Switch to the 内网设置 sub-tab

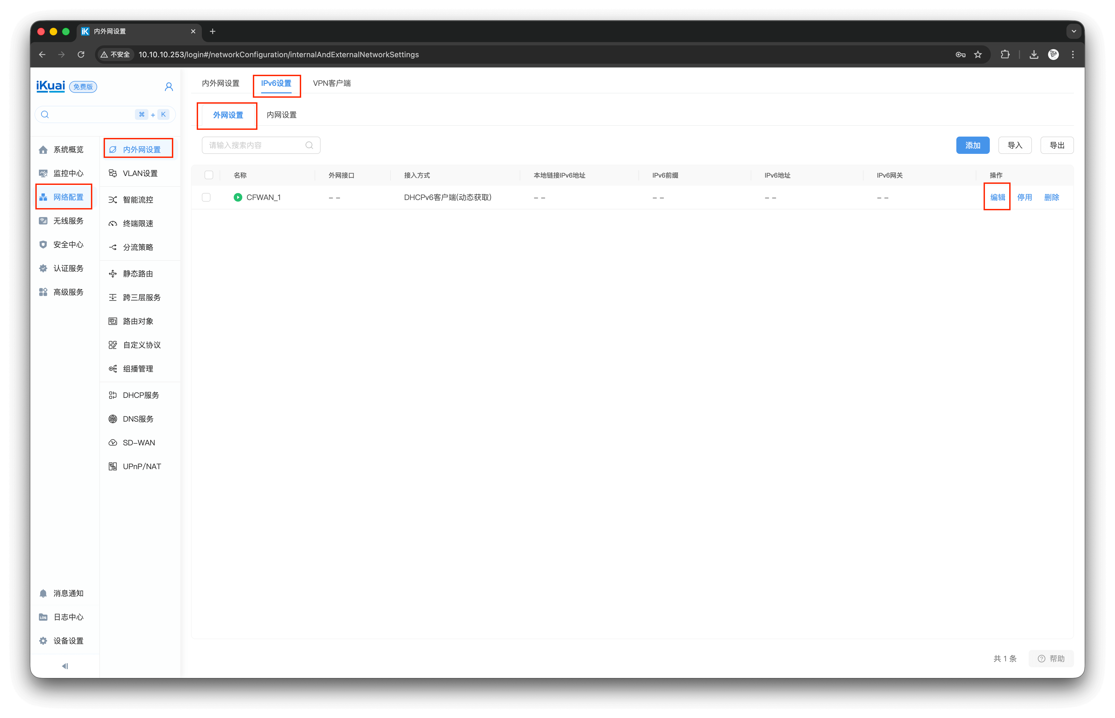(x=281, y=115)
